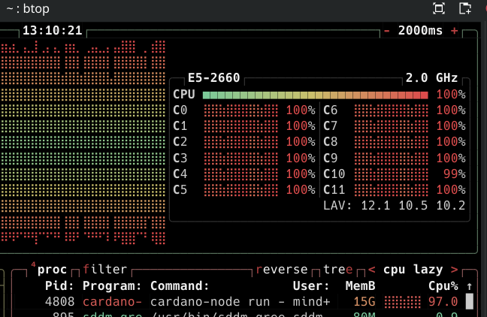Click the Cpu% column header
This screenshot has width=487, height=317.
click(x=443, y=285)
